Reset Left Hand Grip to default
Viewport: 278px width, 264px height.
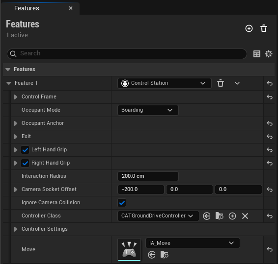click(x=270, y=150)
